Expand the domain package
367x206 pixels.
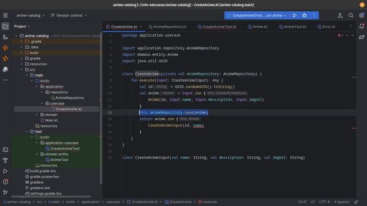pyautogui.click(x=37, y=114)
